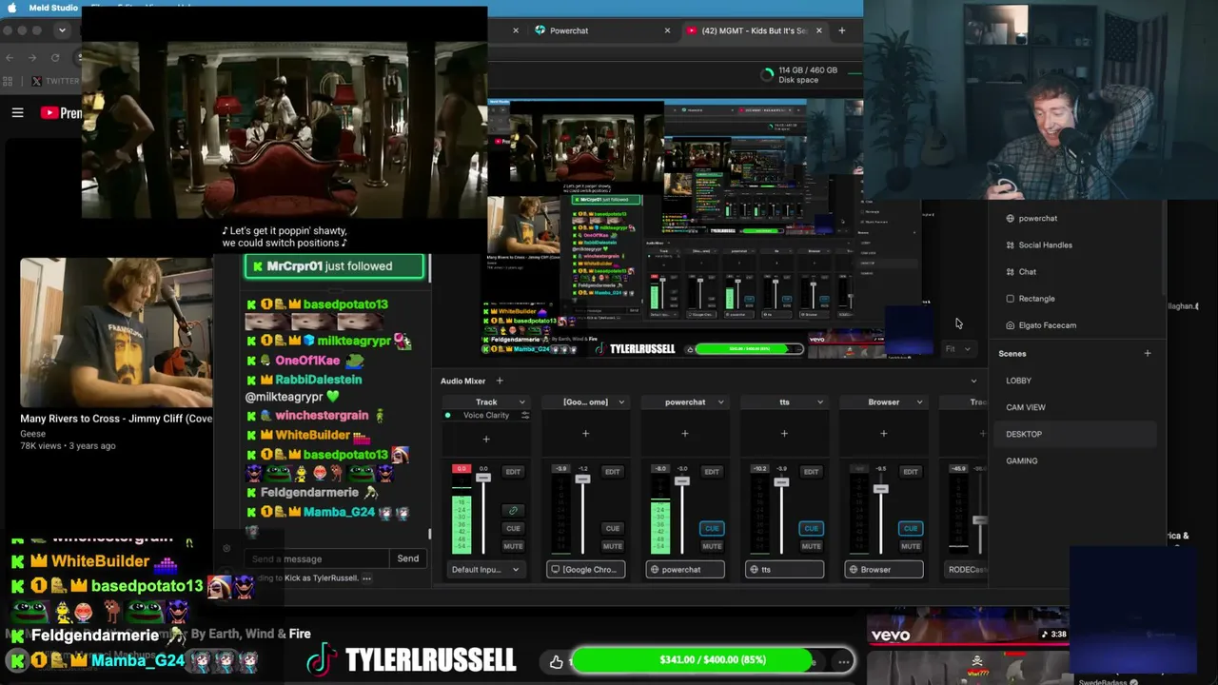
Task: Add an effect to the powerchat channel
Action: [x=685, y=434]
